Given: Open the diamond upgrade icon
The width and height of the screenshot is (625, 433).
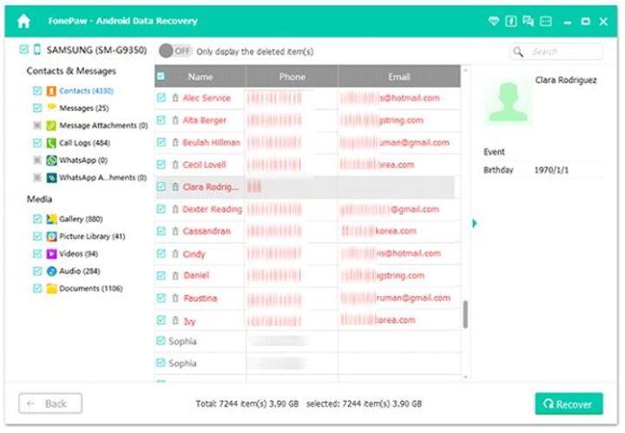Looking at the screenshot, I should point(493,21).
